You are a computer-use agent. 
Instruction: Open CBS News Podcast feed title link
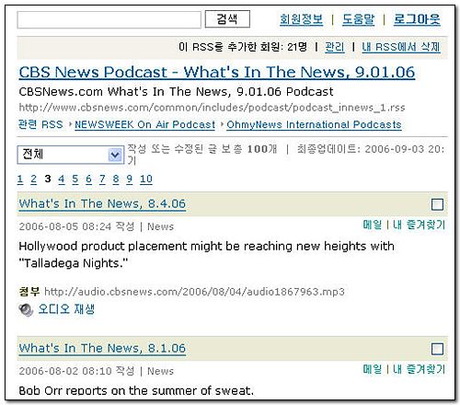(217, 73)
